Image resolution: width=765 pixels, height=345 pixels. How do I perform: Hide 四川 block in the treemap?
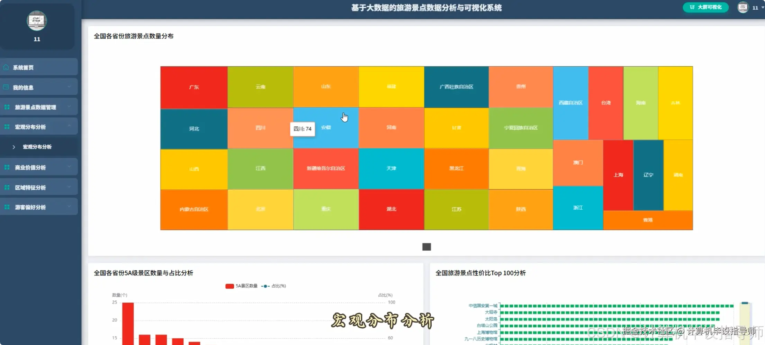260,128
